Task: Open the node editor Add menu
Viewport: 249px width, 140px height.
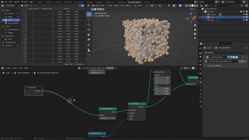Action: [21, 68]
